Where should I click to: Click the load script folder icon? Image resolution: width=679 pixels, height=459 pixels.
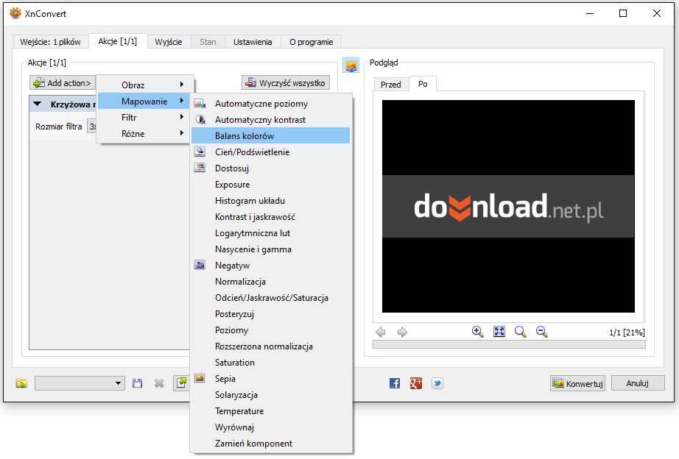click(21, 383)
